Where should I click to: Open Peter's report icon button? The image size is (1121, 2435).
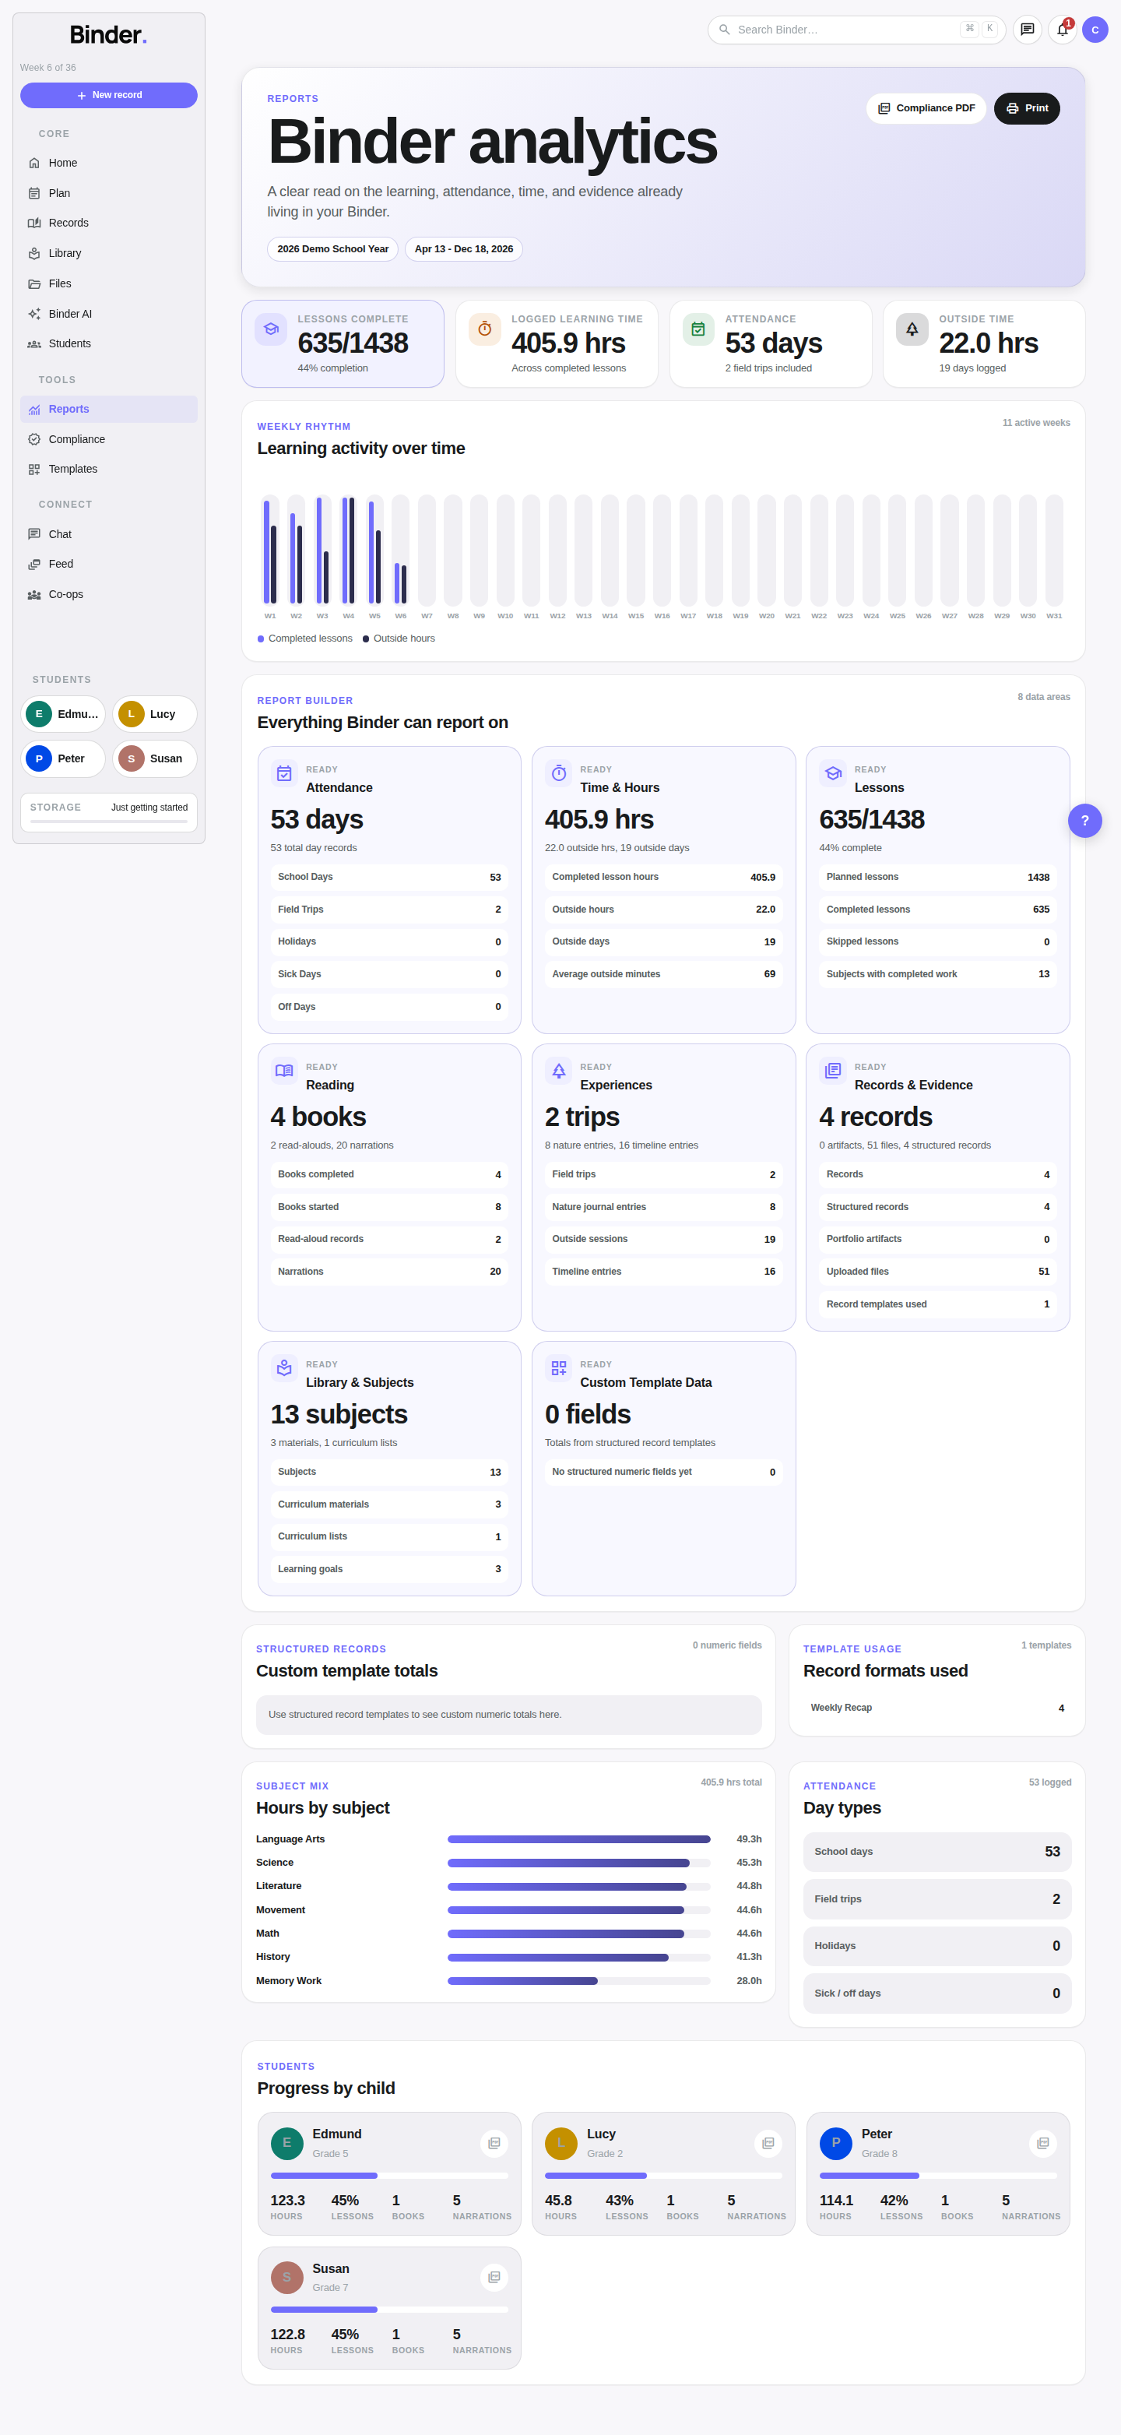coord(1042,2143)
